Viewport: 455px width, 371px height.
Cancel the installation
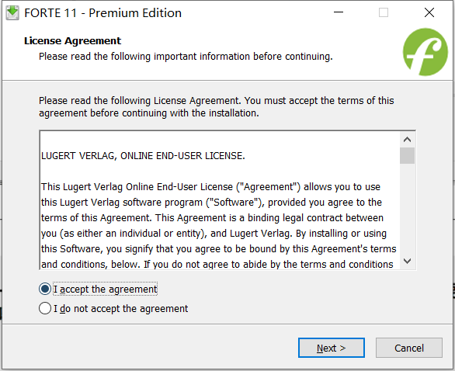409,348
